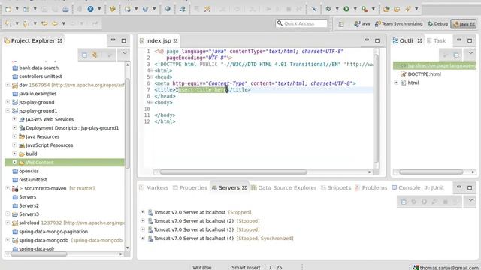Screen dimensions: 481x270
Task: Click the Debug bug icon in toolbar
Action: [328, 9]
